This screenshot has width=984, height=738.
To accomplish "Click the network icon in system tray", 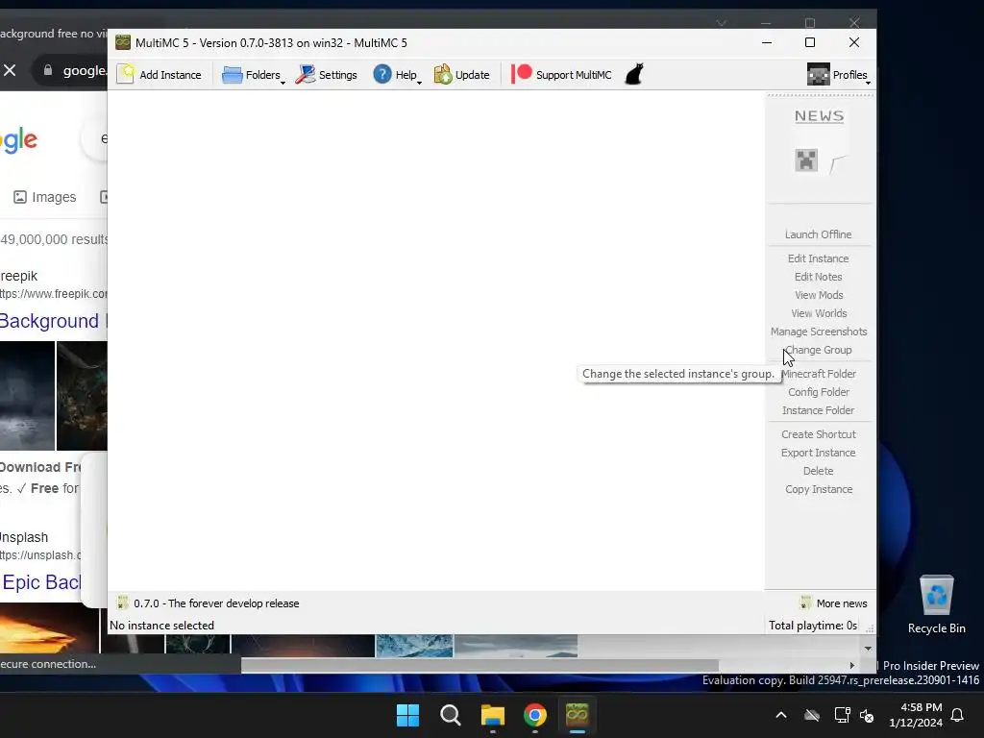I will click(842, 715).
